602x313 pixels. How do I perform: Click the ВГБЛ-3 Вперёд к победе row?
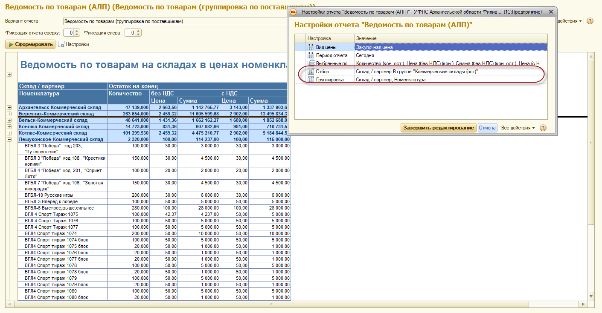tap(62, 201)
